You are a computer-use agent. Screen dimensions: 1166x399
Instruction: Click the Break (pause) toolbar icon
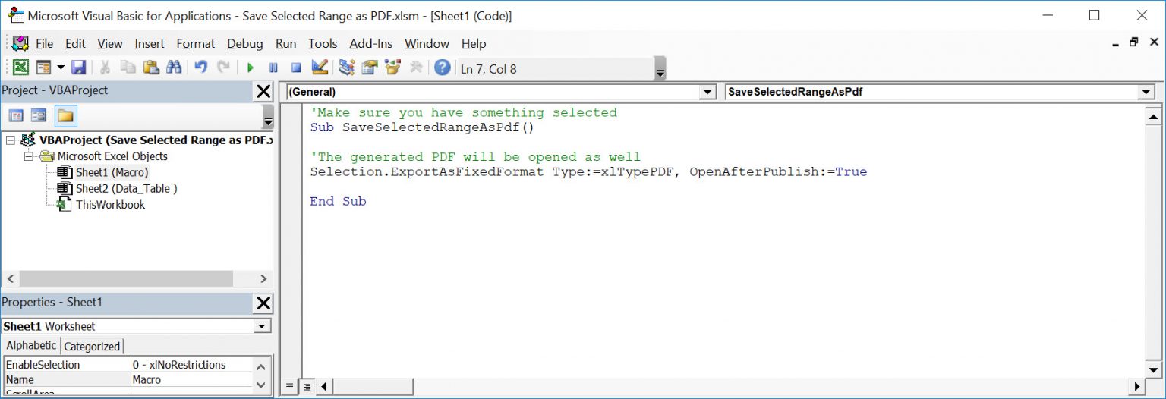[x=273, y=68]
